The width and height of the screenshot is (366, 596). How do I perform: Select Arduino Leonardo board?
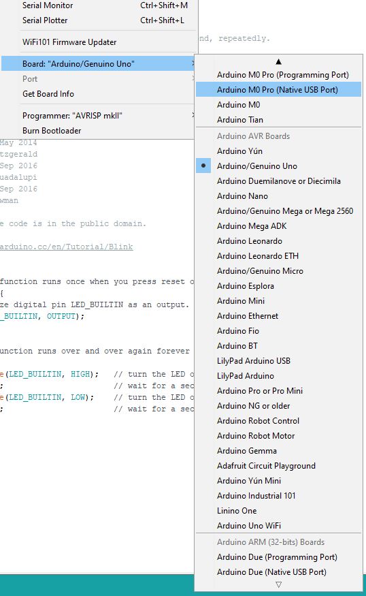click(x=278, y=241)
